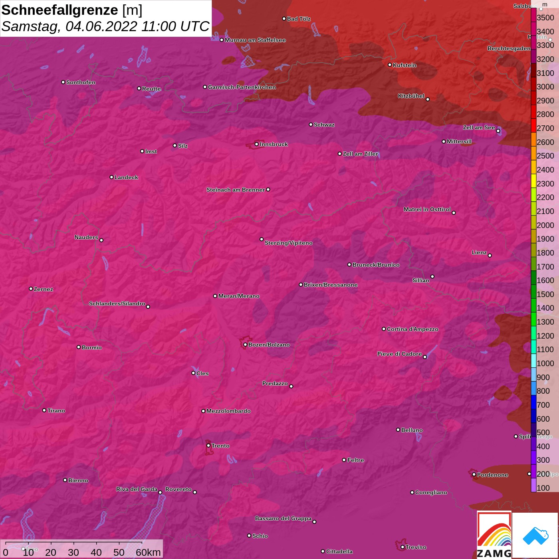The height and width of the screenshot is (559, 559).
Task: Click the Pordenone city marker dot
Action: [x=474, y=474]
